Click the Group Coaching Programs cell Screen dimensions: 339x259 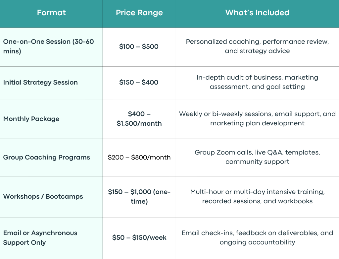point(51,158)
